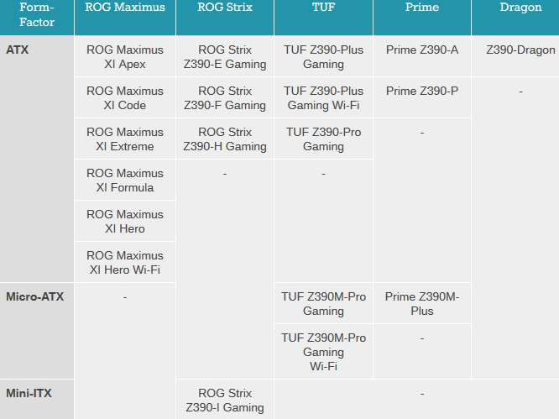Click the Prime Z390M-Plus entry
559x419 pixels.
tap(422, 303)
